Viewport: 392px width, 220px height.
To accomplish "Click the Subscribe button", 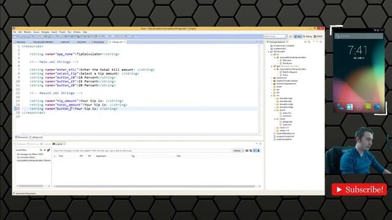I will point(360,189).
